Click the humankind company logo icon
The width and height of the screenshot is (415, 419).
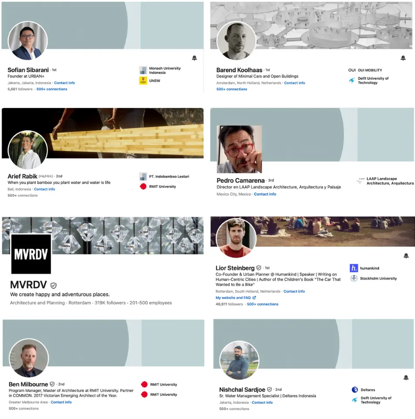pos(354,268)
